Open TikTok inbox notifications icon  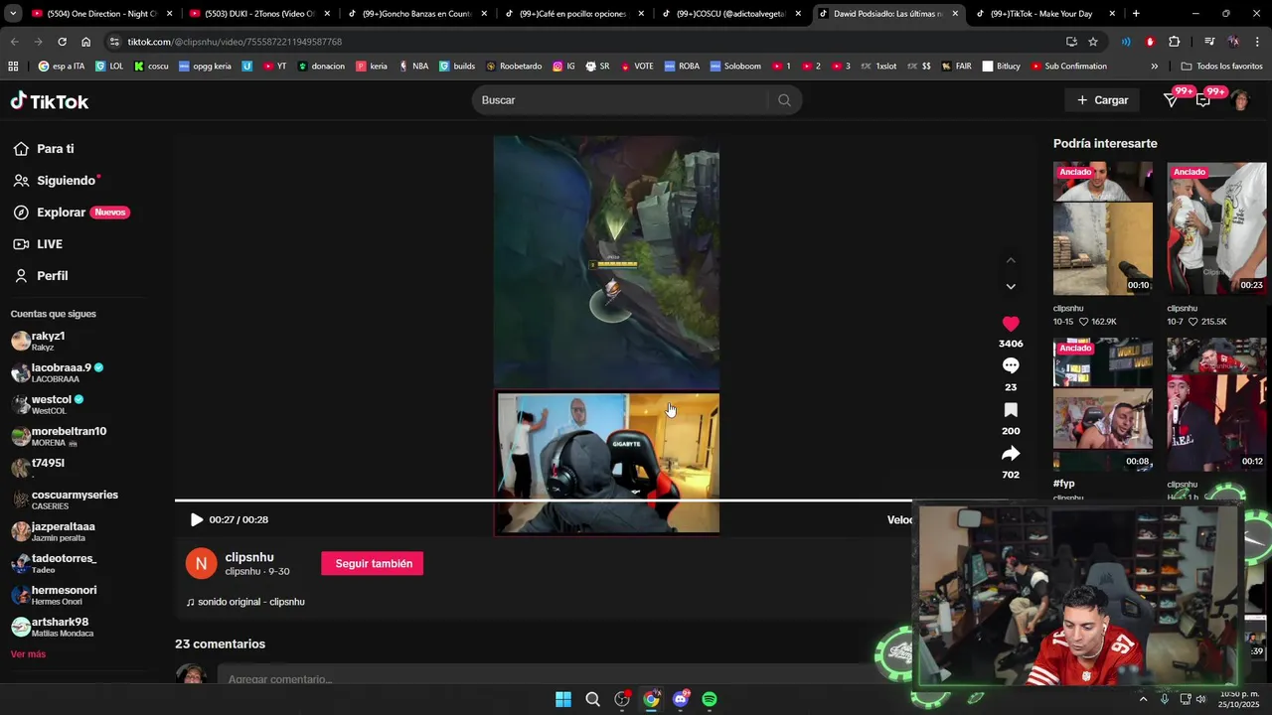coord(1203,100)
